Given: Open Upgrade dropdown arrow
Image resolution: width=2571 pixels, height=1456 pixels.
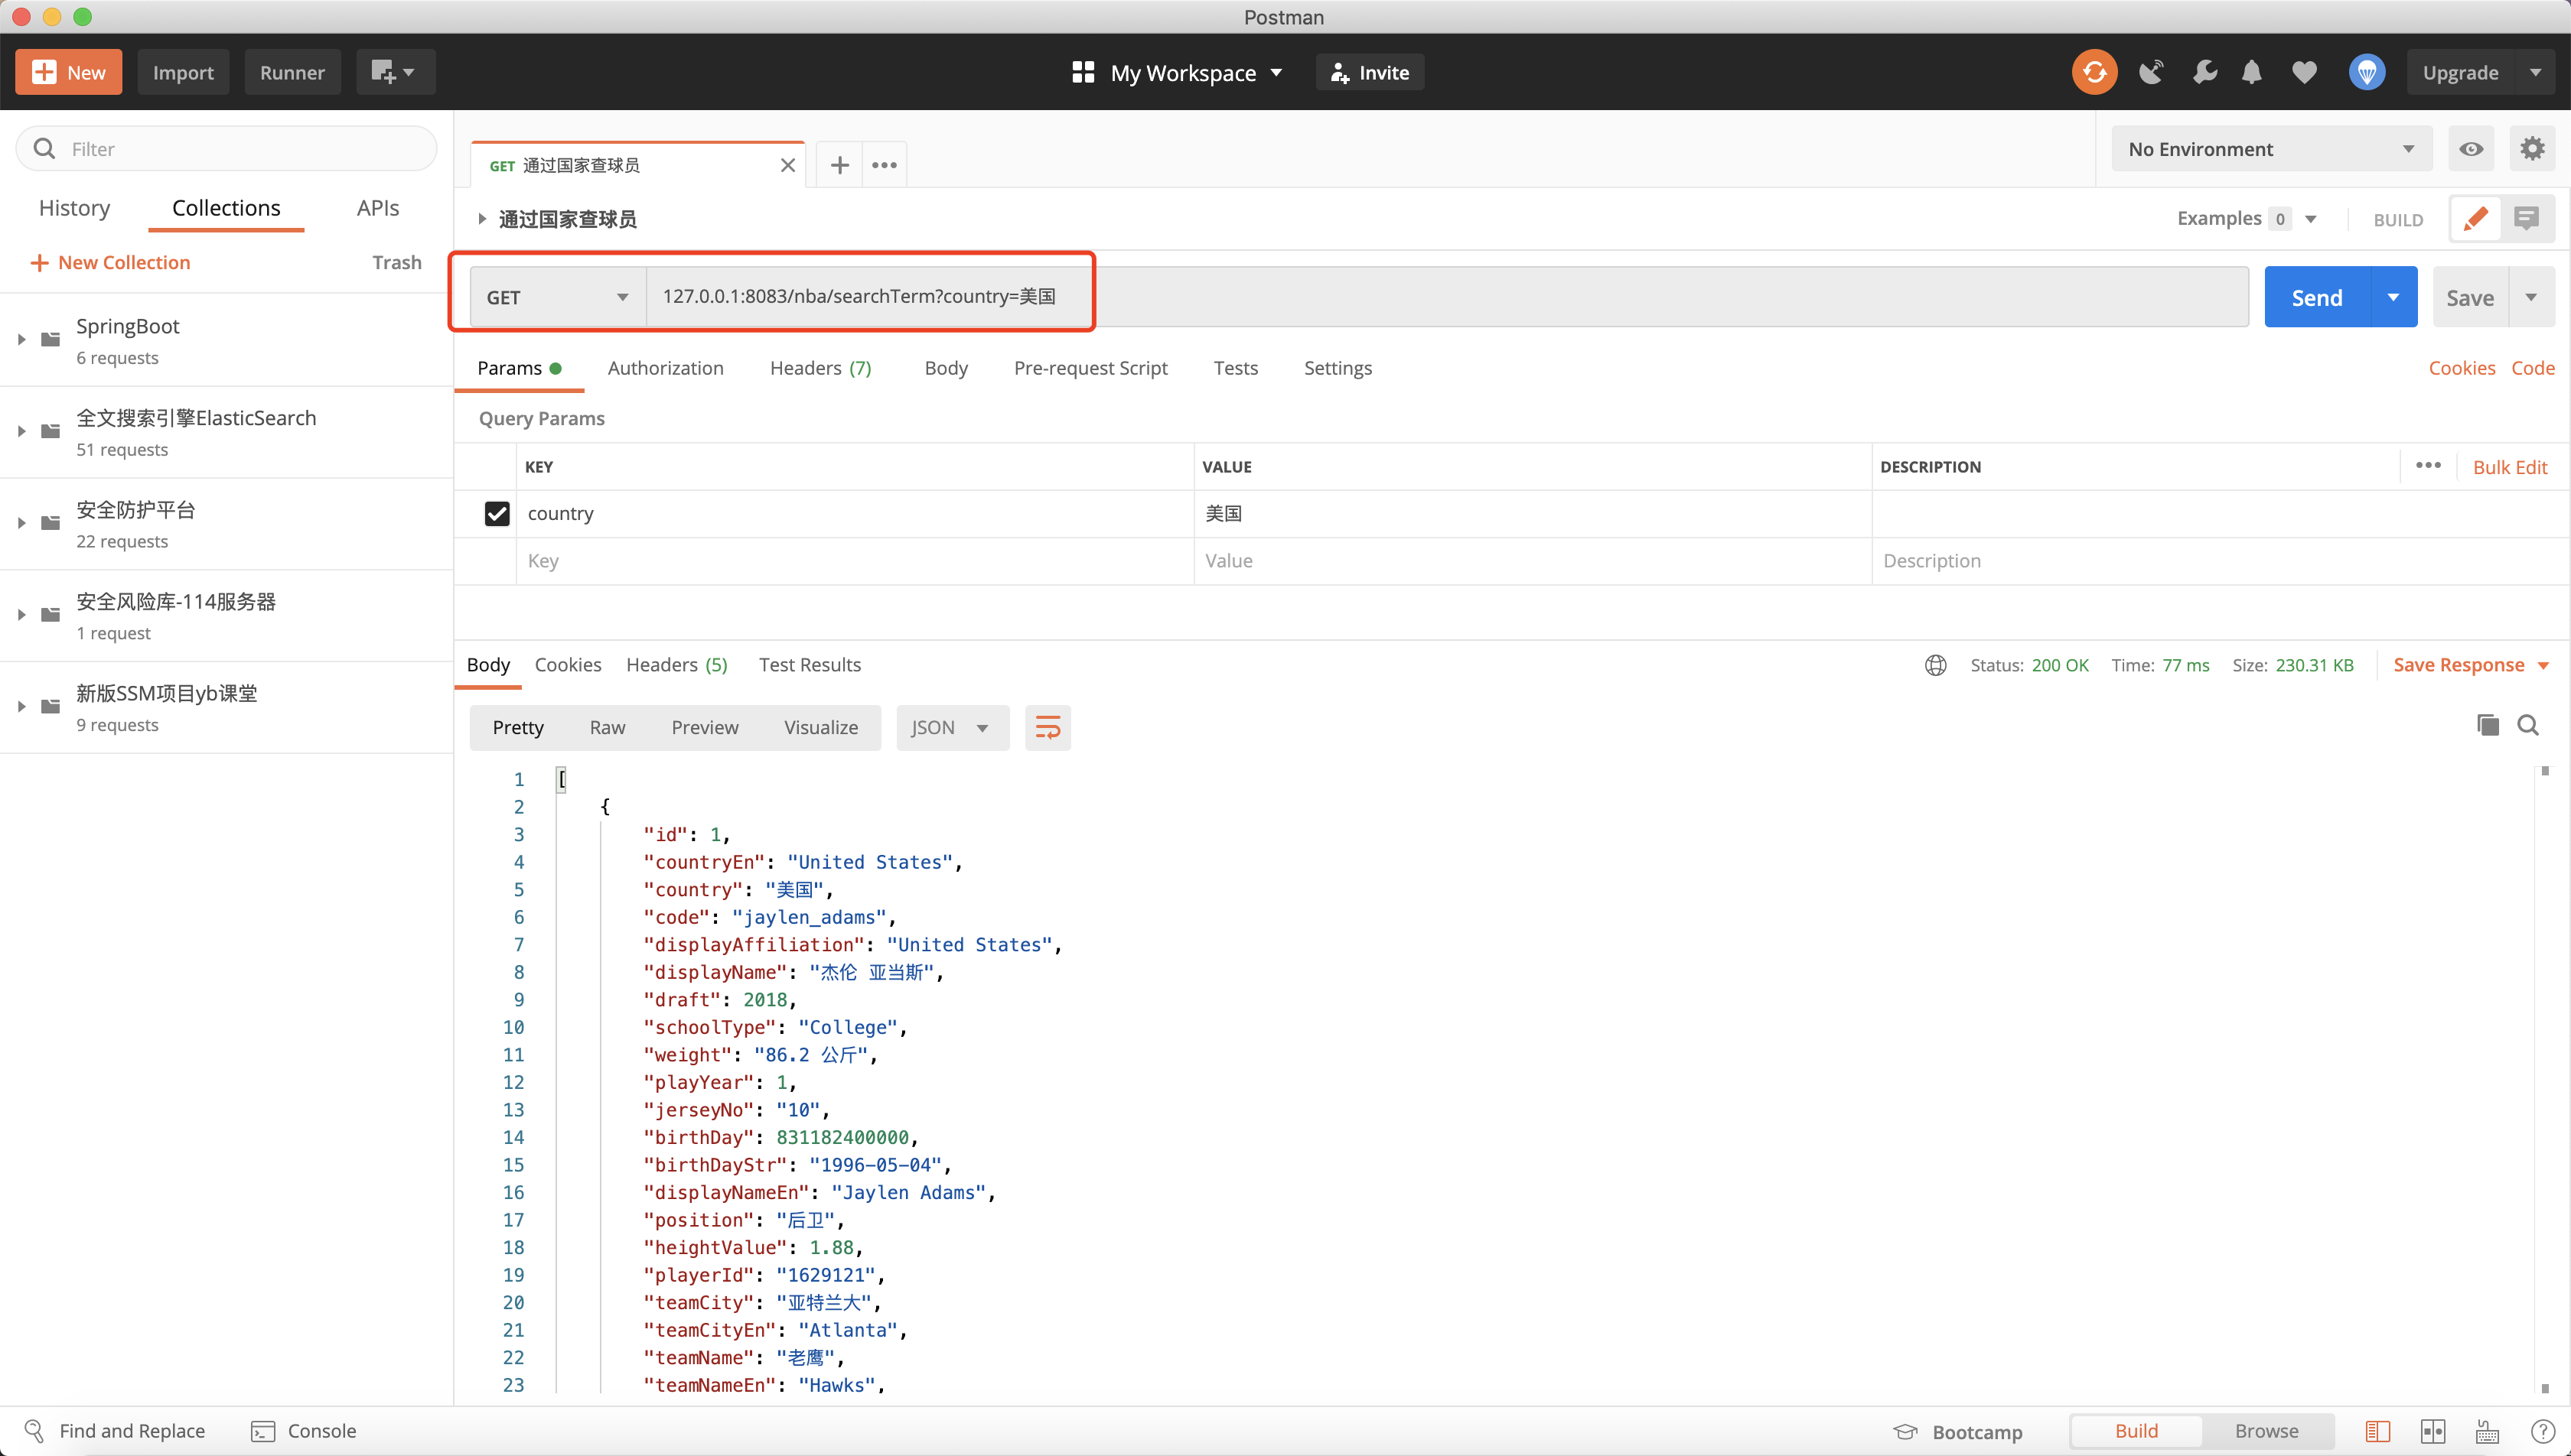Looking at the screenshot, I should click(x=2535, y=72).
